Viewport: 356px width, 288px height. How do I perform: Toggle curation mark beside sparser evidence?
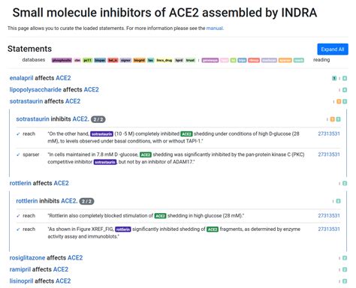(x=18, y=154)
